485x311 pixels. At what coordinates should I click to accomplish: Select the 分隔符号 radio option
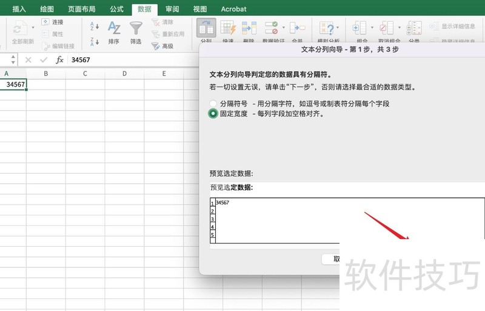[213, 103]
